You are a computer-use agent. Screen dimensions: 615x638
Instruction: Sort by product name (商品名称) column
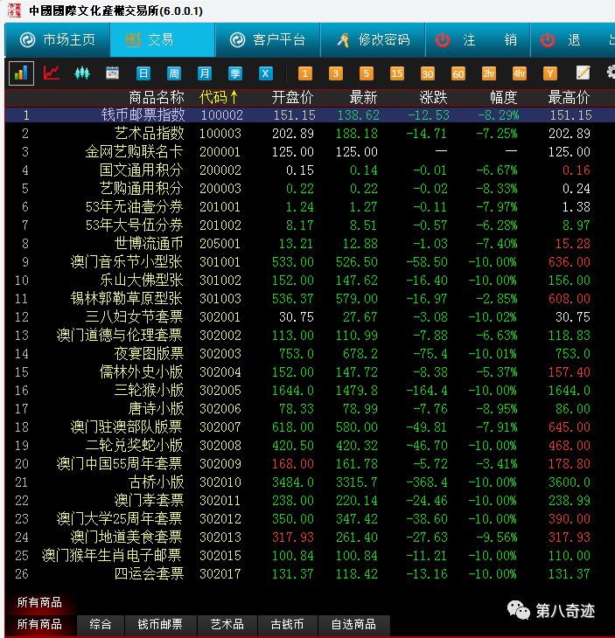157,98
